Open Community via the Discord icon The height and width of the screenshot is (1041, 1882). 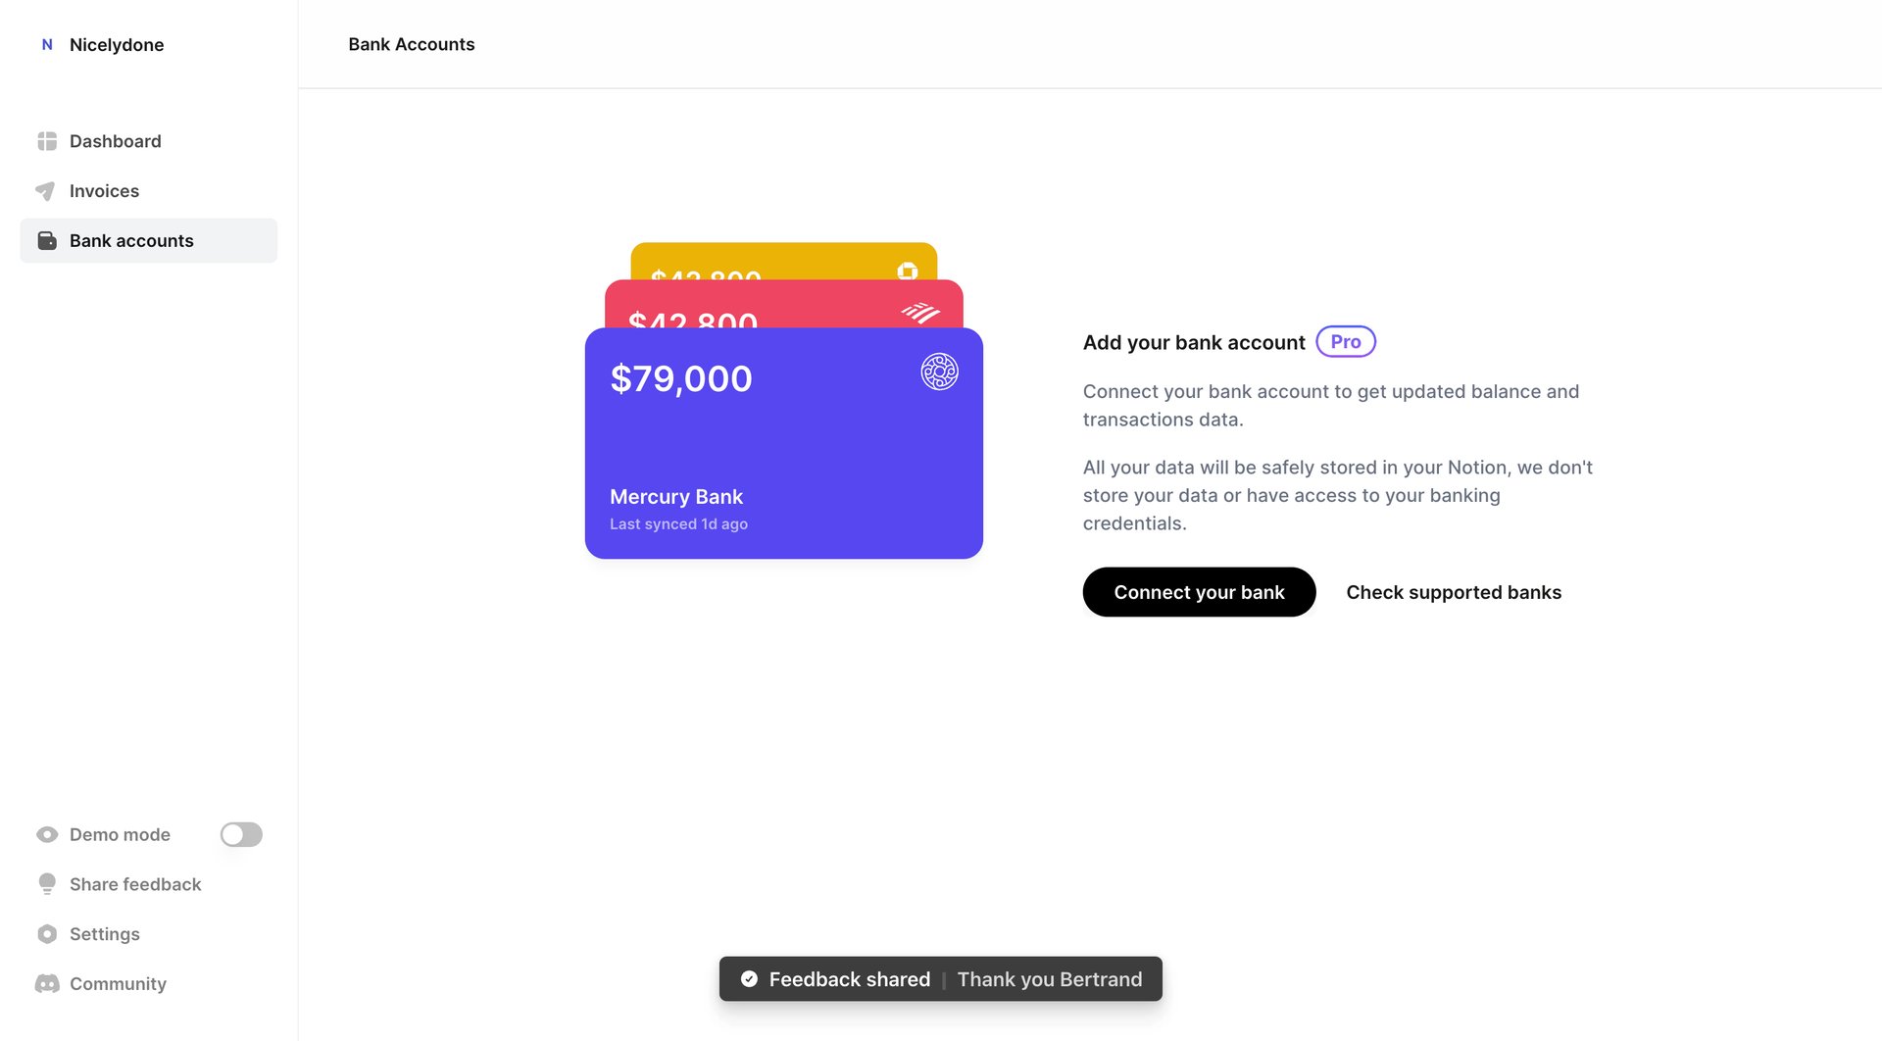46,983
